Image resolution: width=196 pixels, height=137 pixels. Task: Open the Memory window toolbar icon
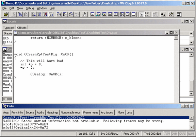pyautogui.click(x=116, y=14)
